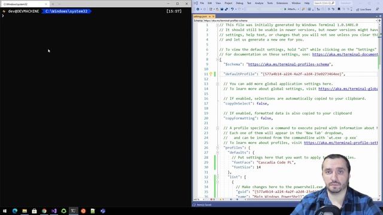Screen dimensions: 383x215
Task: Collapse the root brace at line 8
Action: pos(217,59)
